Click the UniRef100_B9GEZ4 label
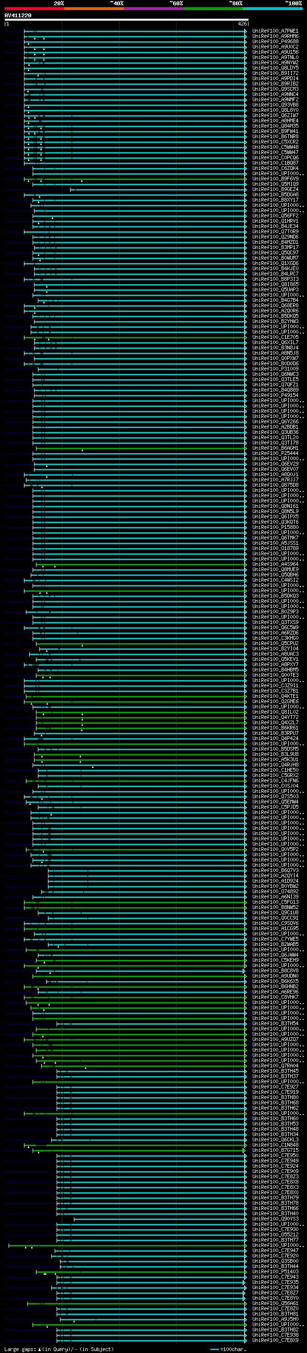This screenshot has height=1353, width=307. pos(275,189)
